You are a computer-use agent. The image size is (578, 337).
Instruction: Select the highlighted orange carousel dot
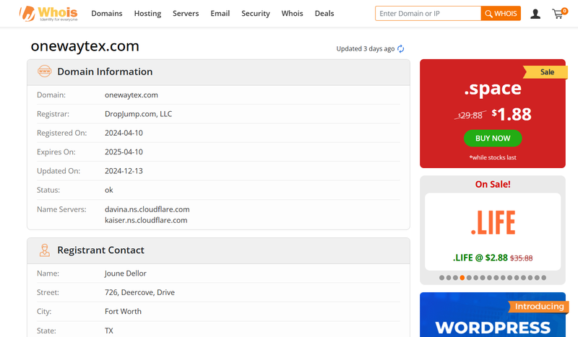pos(462,278)
